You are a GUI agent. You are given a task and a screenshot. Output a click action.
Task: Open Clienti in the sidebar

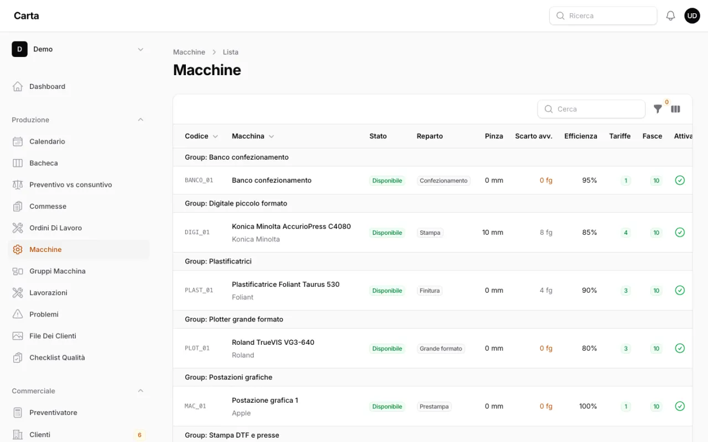click(x=79, y=435)
